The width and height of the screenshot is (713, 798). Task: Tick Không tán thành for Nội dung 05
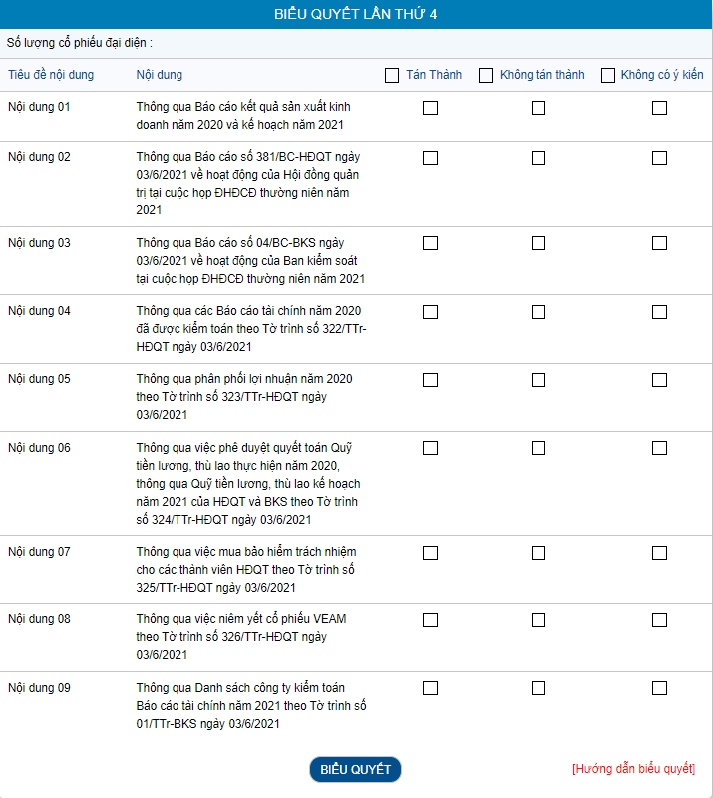pyautogui.click(x=537, y=380)
